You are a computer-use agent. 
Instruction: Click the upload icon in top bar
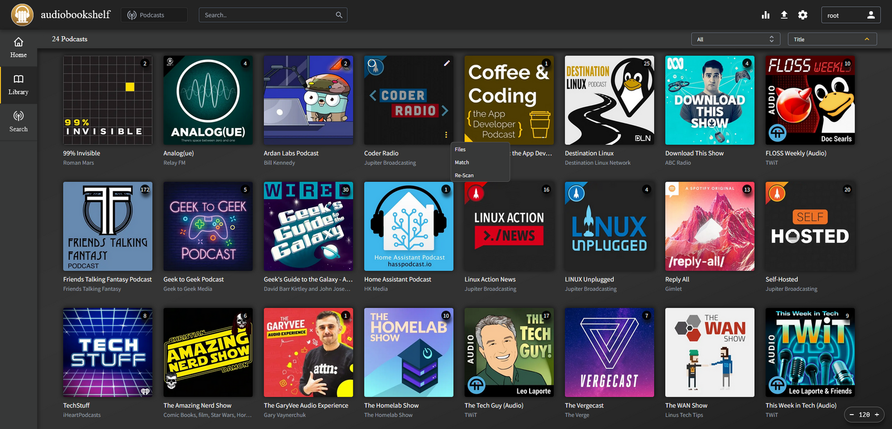(784, 15)
